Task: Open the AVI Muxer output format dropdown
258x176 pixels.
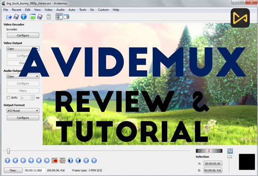Action: [23, 110]
